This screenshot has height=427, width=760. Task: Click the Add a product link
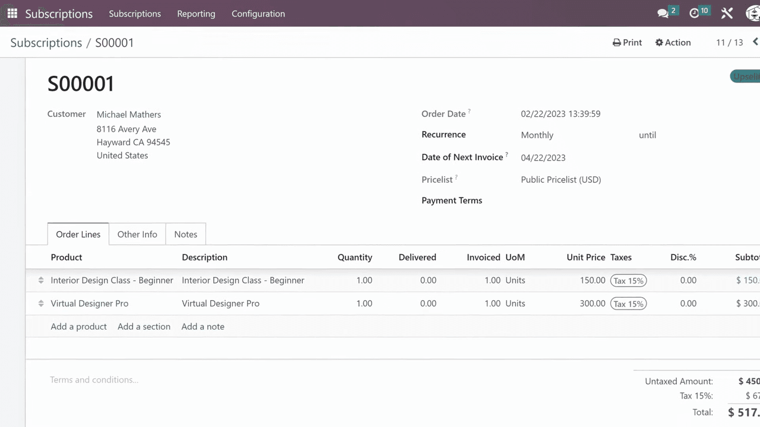coord(78,327)
